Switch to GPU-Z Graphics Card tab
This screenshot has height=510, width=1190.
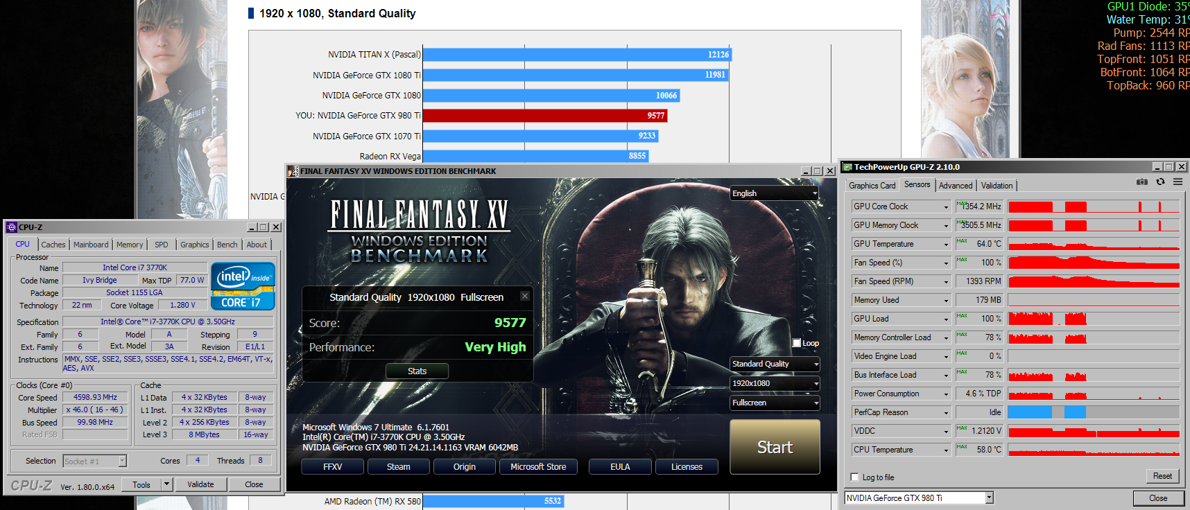pos(872,186)
